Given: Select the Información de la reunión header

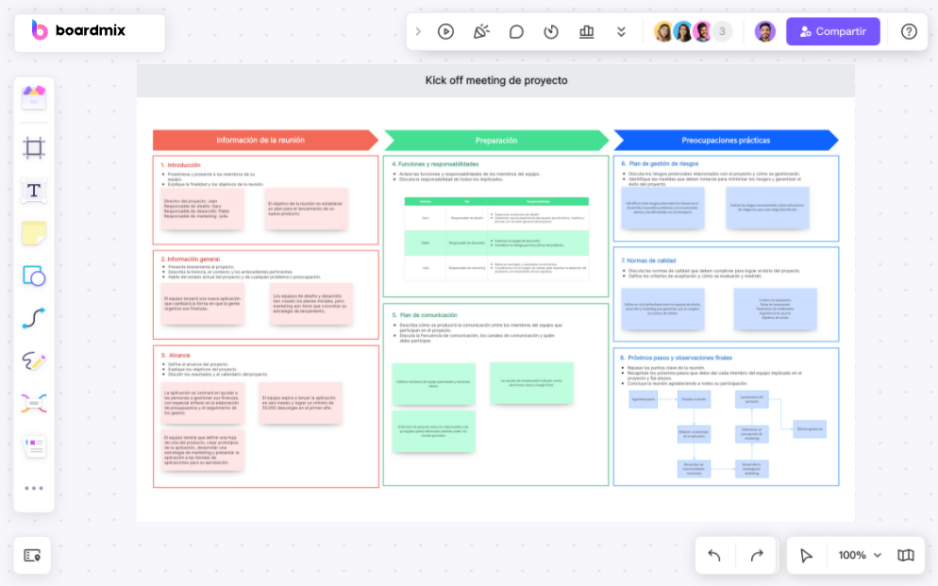Looking at the screenshot, I should pos(265,140).
